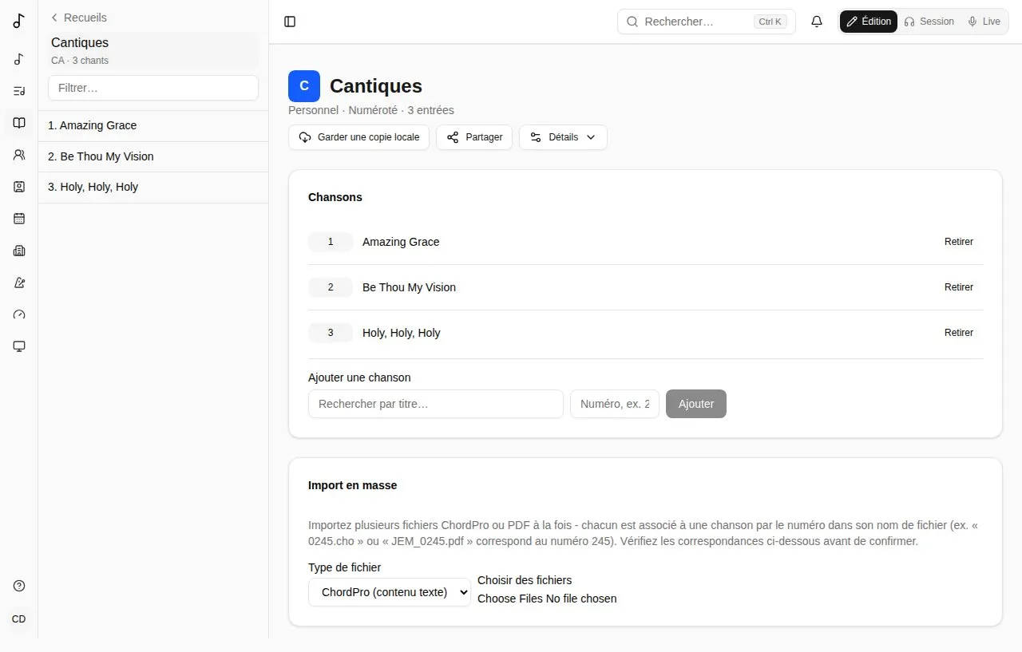Click the number 2 badge for Be Thou My Vision

(x=331, y=287)
